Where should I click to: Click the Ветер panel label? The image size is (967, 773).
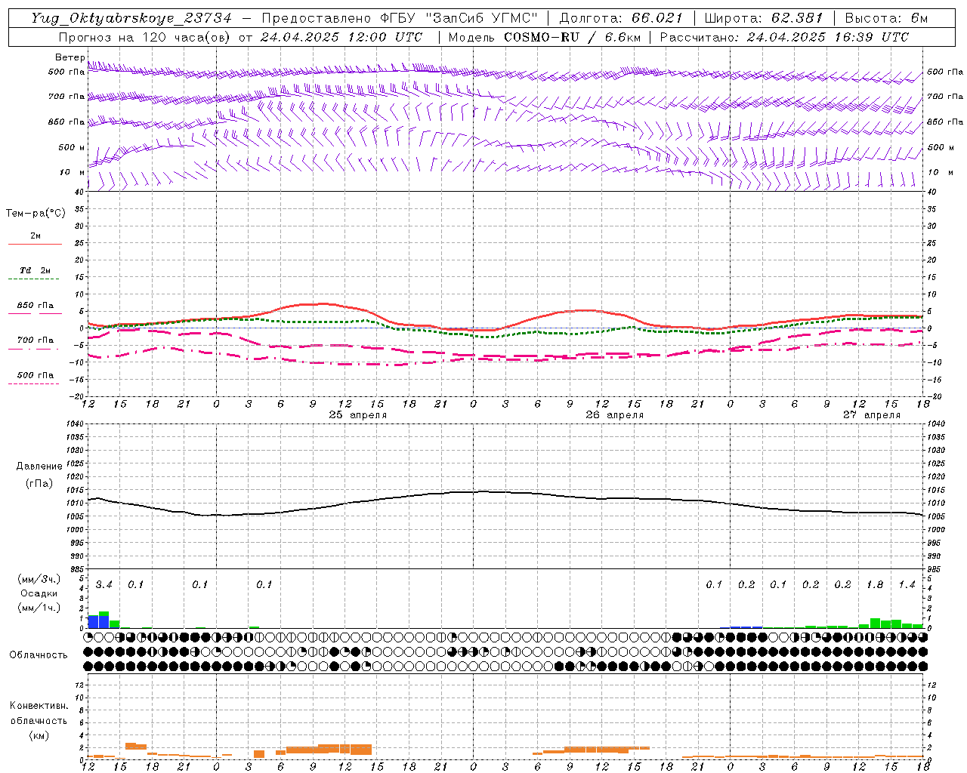(x=70, y=57)
